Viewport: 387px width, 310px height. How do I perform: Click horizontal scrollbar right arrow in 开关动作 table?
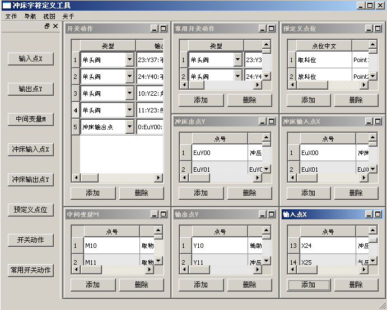[x=158, y=178]
